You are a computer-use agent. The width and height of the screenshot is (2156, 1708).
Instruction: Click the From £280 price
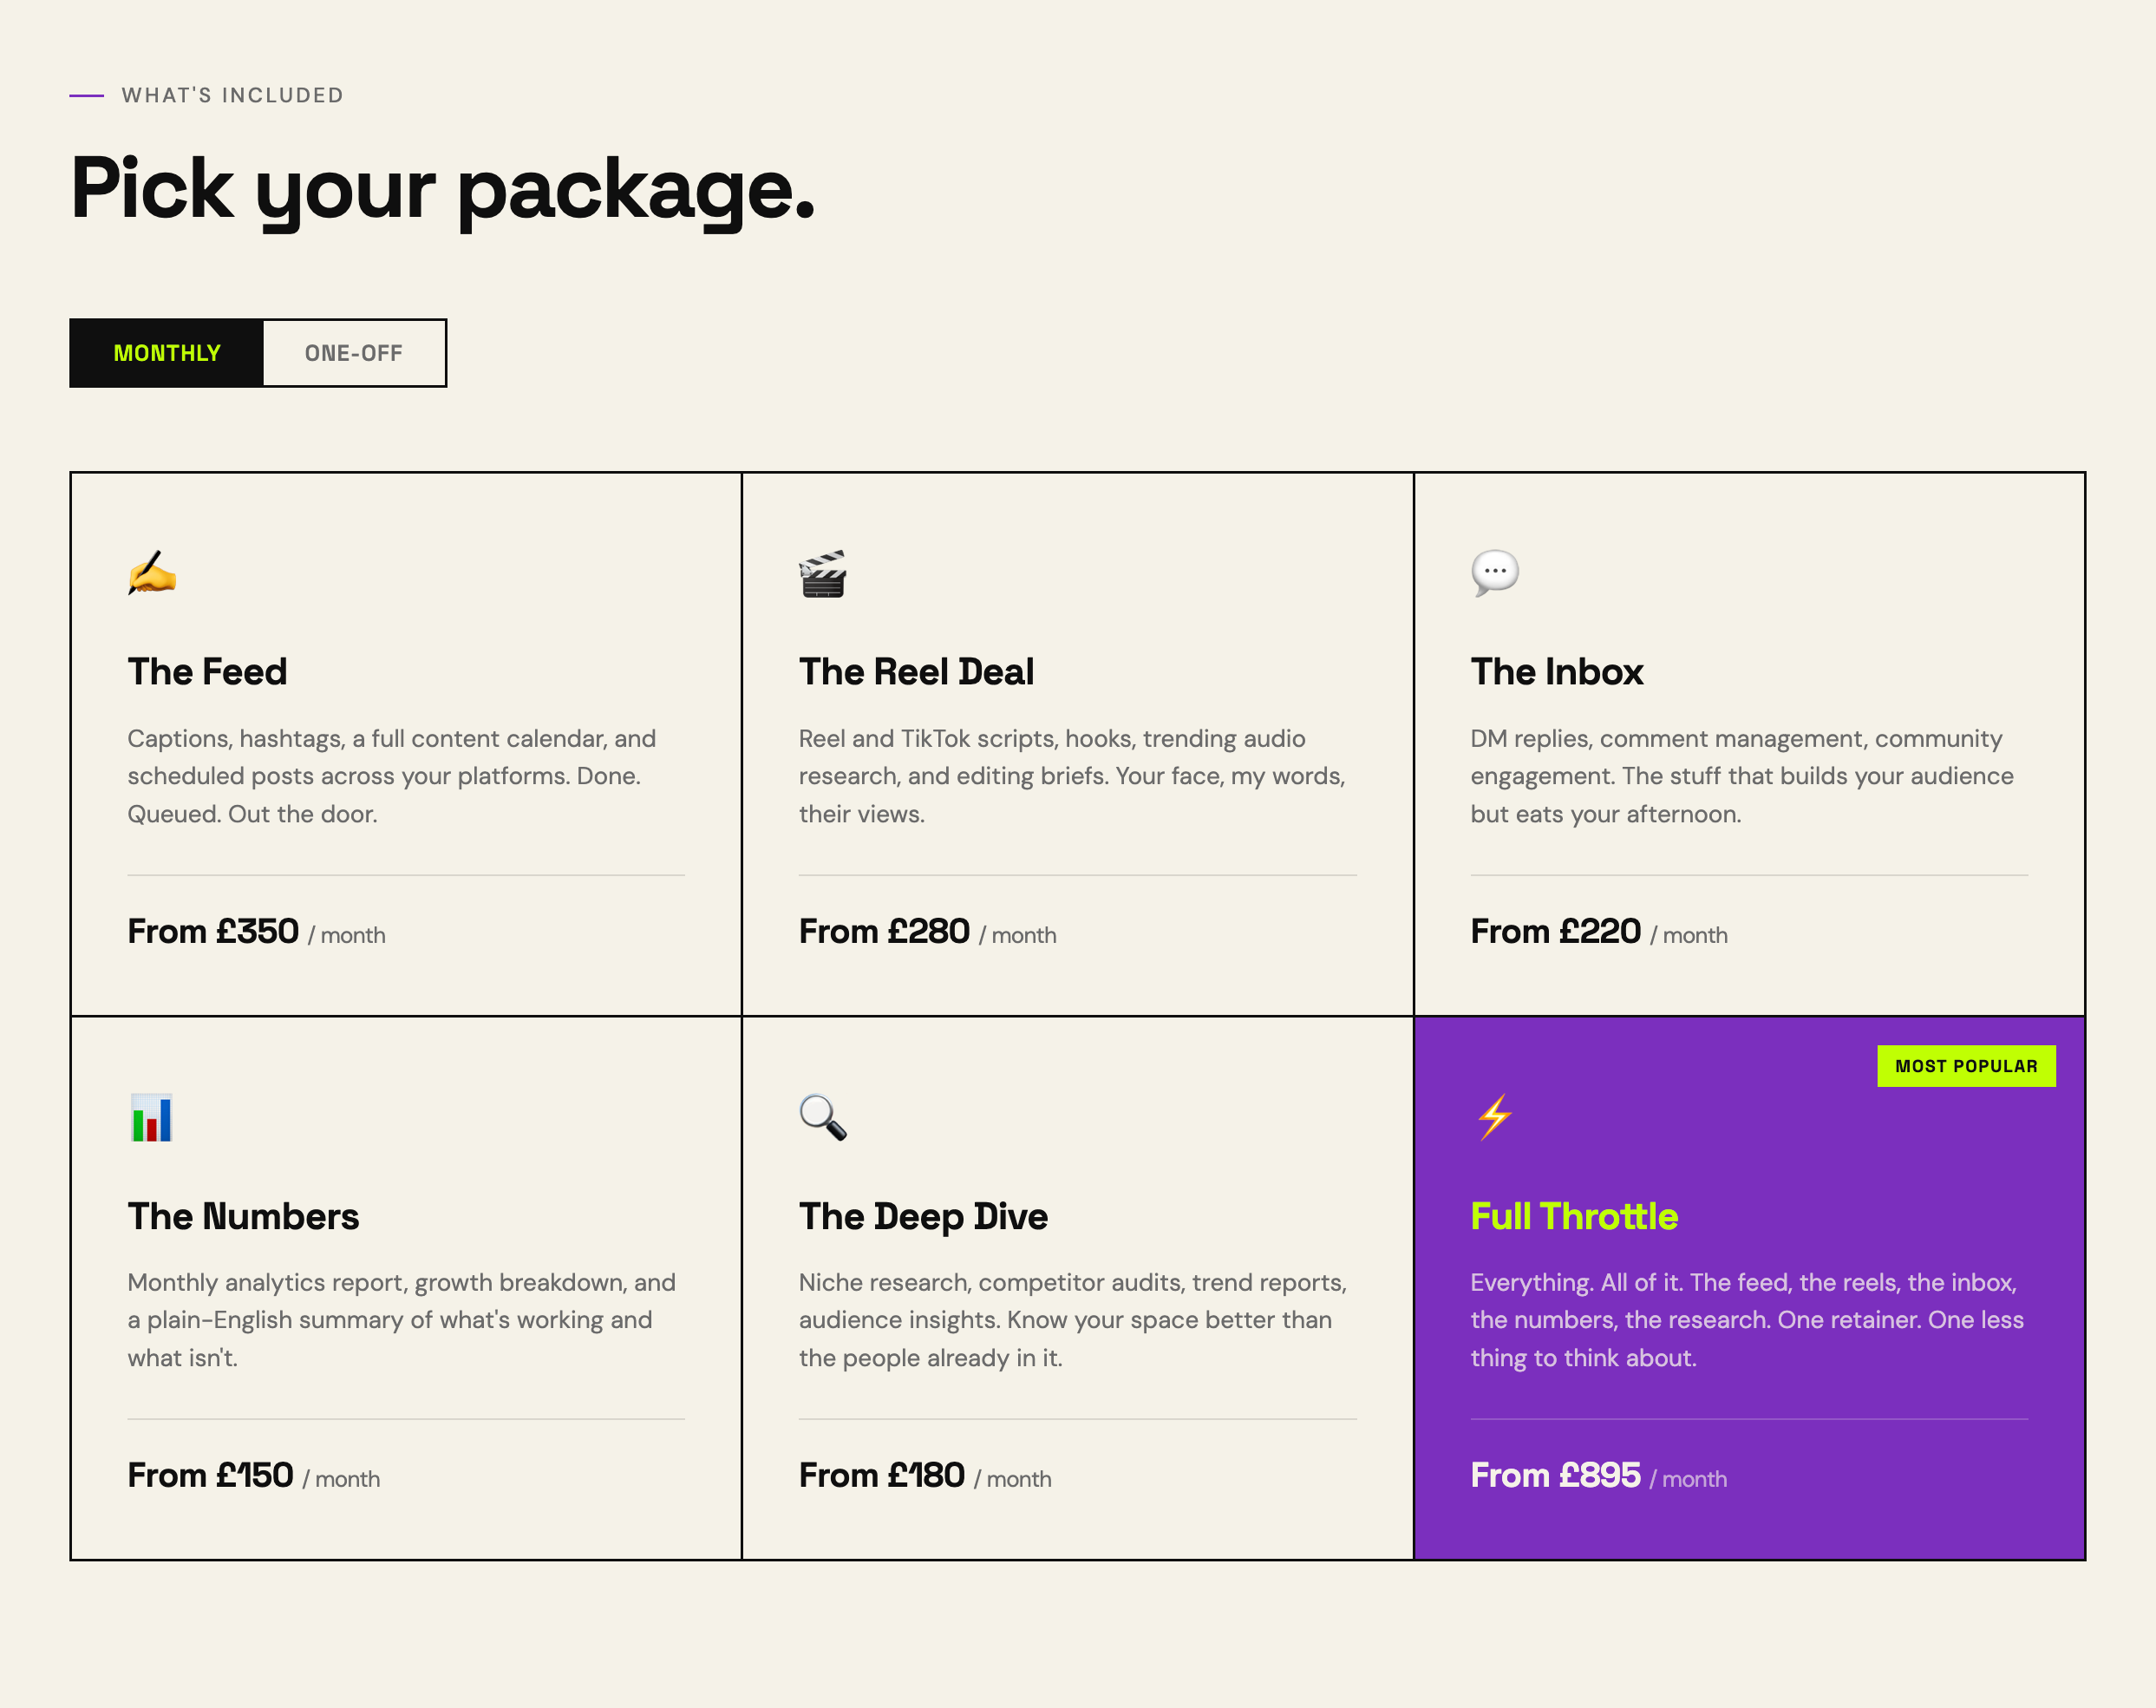pyautogui.click(x=884, y=931)
